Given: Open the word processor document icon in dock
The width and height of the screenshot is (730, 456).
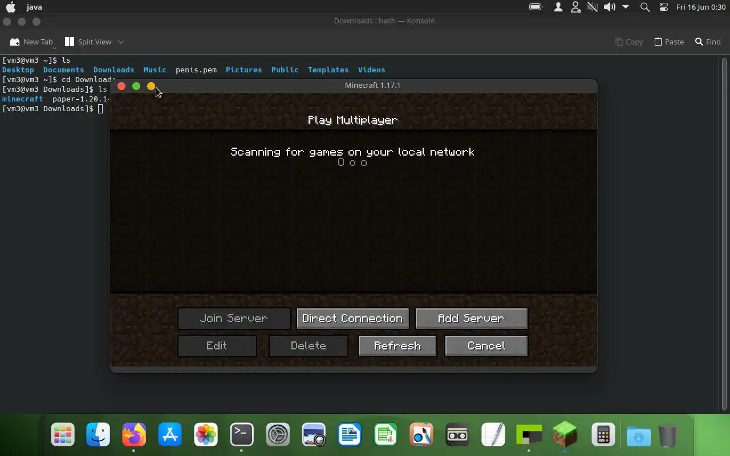Looking at the screenshot, I should tap(350, 435).
